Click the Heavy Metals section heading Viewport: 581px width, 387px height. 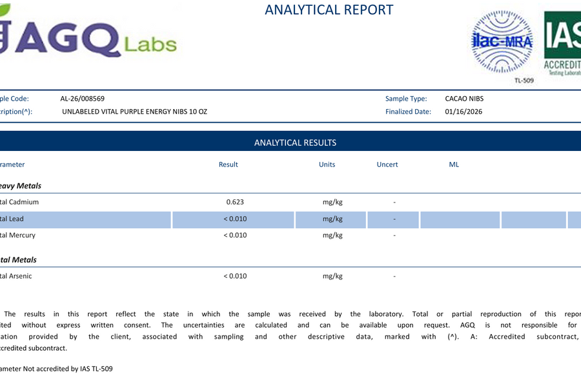(x=21, y=186)
